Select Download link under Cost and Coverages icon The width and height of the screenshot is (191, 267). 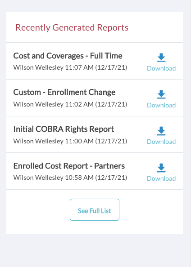(x=161, y=68)
